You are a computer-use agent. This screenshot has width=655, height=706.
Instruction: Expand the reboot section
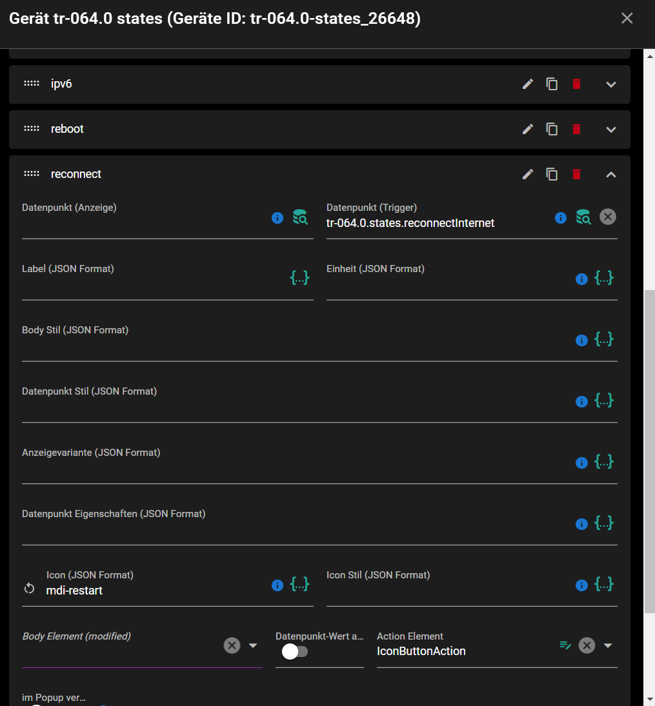(611, 130)
